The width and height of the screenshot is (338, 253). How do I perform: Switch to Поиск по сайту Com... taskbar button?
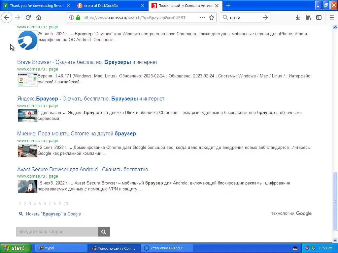point(114,248)
